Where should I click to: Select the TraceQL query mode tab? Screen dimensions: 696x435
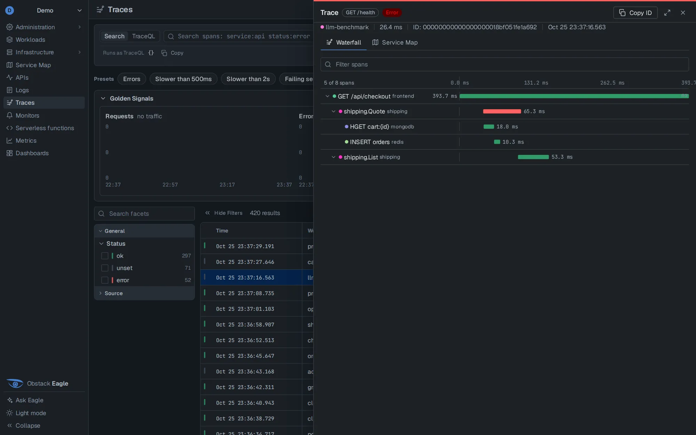coord(143,36)
